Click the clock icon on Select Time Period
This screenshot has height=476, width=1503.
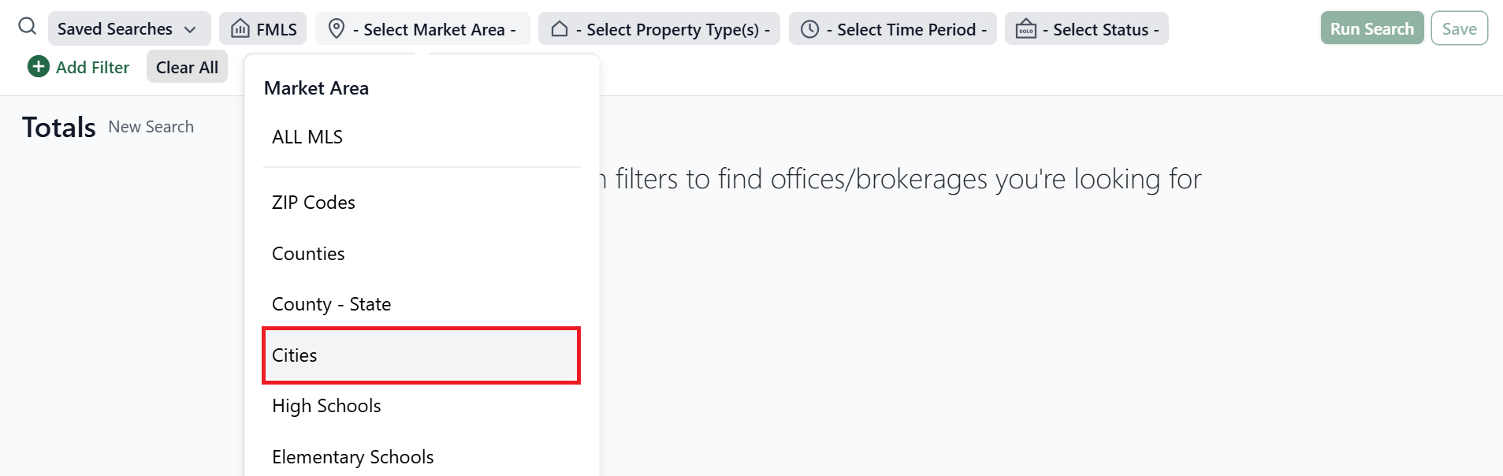(809, 28)
